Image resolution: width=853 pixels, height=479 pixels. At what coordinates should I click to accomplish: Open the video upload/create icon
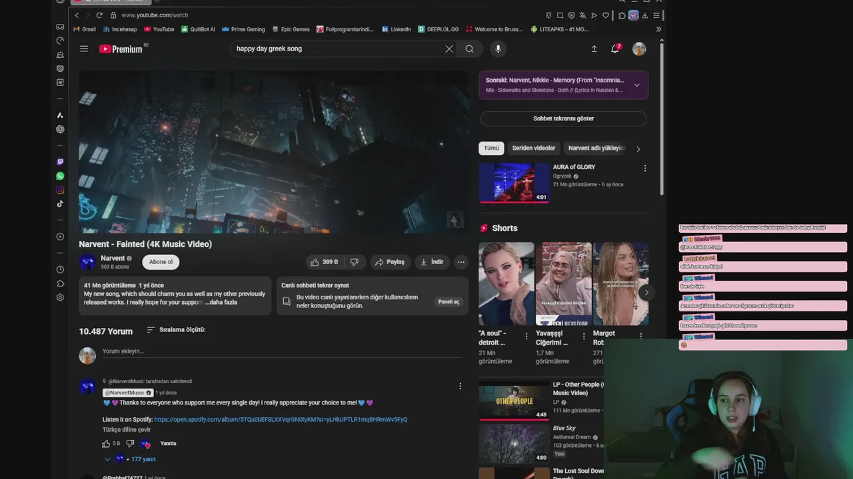(x=594, y=49)
